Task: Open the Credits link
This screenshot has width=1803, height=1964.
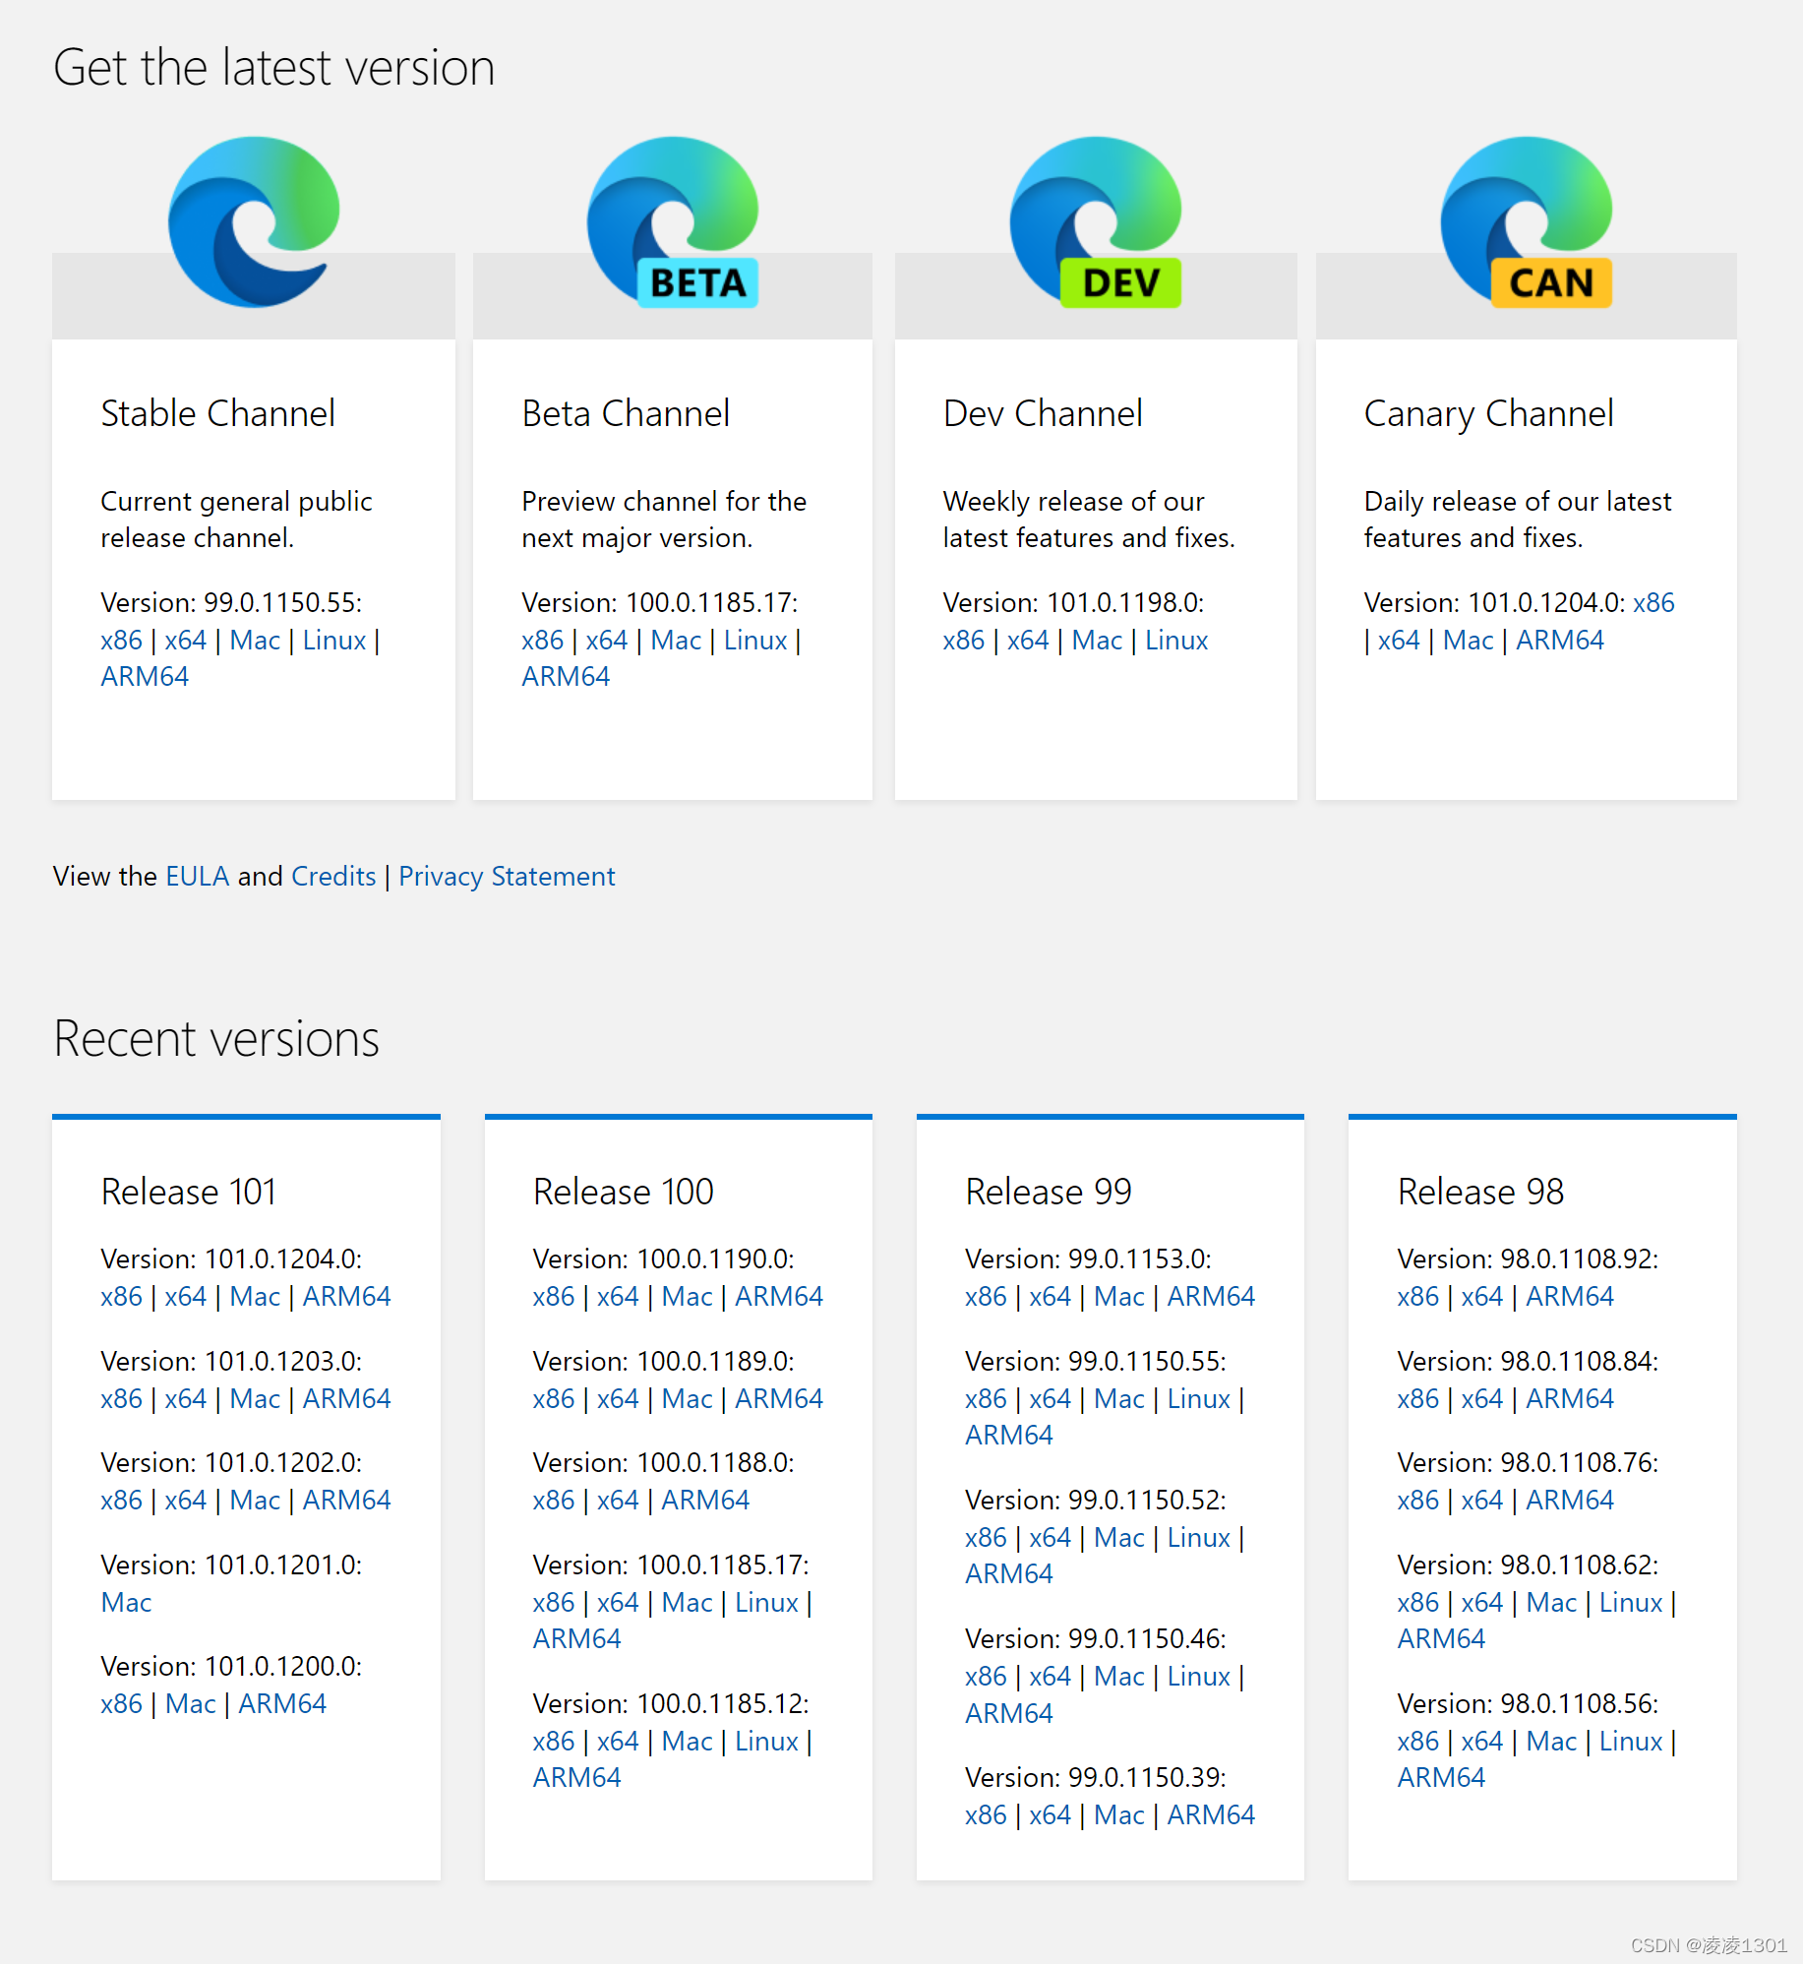Action: 333,876
